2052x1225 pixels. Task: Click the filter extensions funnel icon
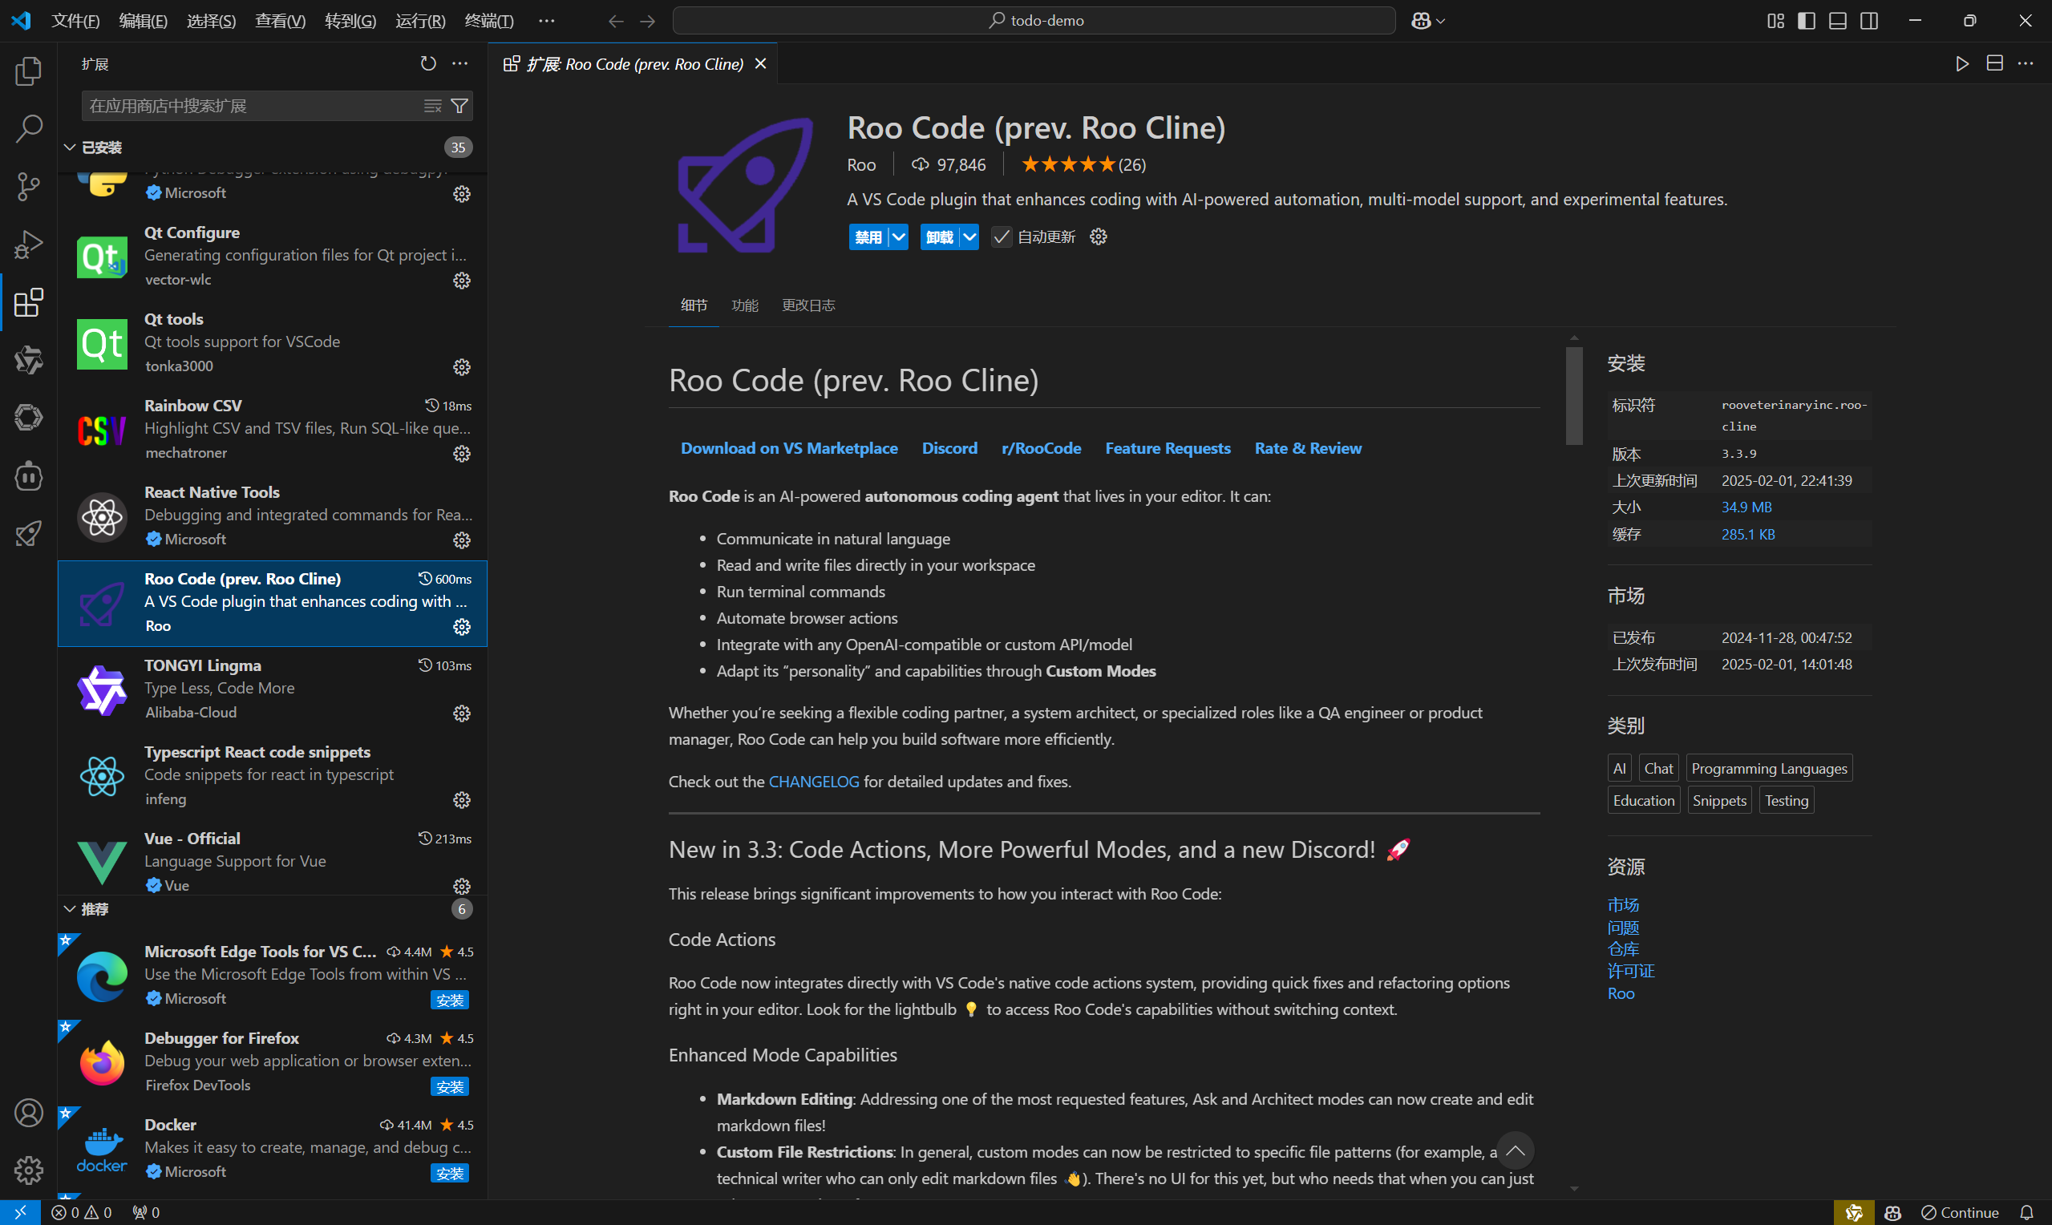[459, 106]
